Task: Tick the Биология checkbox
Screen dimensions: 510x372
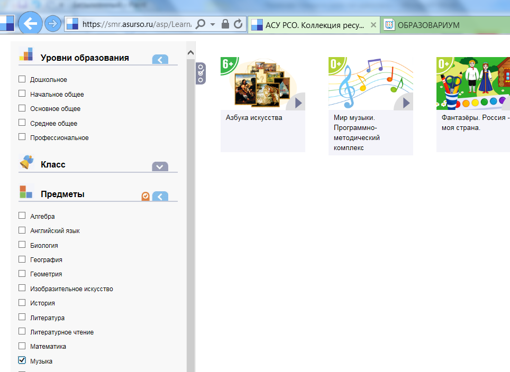Action: tap(22, 244)
